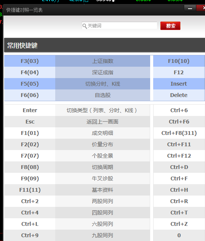Close the 快捷键对照一览表 window
This screenshot has width=205, height=241.
(x=201, y=8)
